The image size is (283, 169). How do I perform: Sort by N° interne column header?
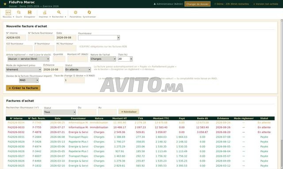coord(16,118)
